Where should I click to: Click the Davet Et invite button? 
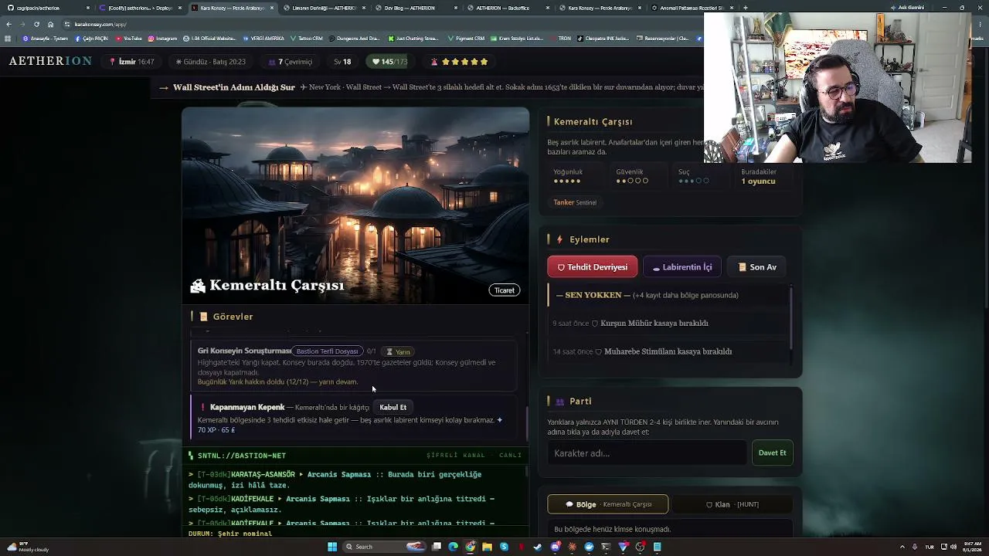772,453
